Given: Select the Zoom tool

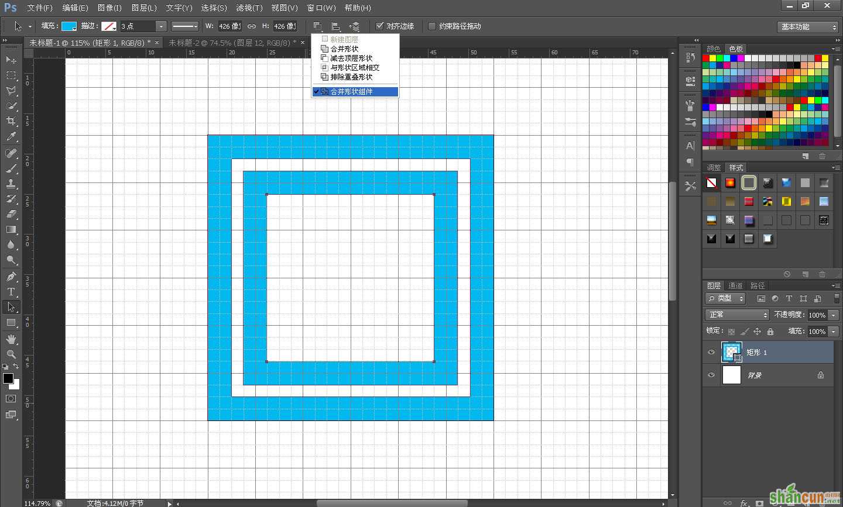Looking at the screenshot, I should click(x=11, y=354).
